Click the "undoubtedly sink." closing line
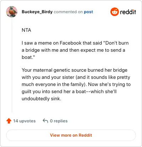The image size is (142, 147). tap(42, 99)
